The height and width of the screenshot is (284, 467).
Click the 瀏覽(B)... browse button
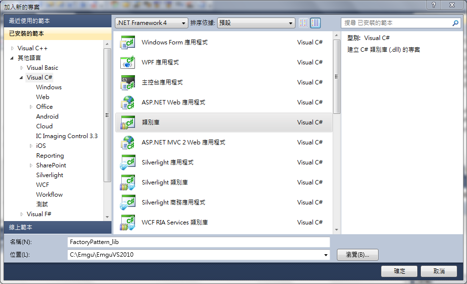(x=357, y=255)
